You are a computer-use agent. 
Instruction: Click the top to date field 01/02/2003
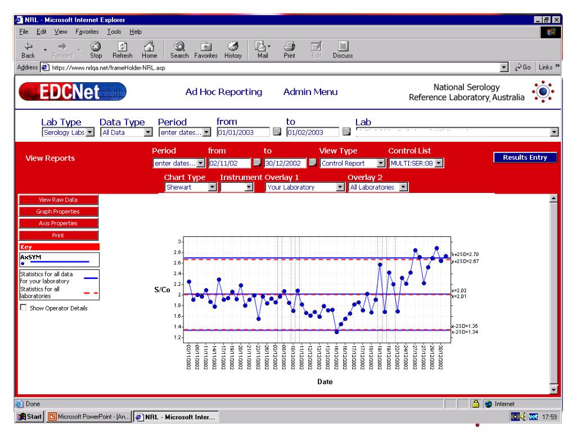313,132
